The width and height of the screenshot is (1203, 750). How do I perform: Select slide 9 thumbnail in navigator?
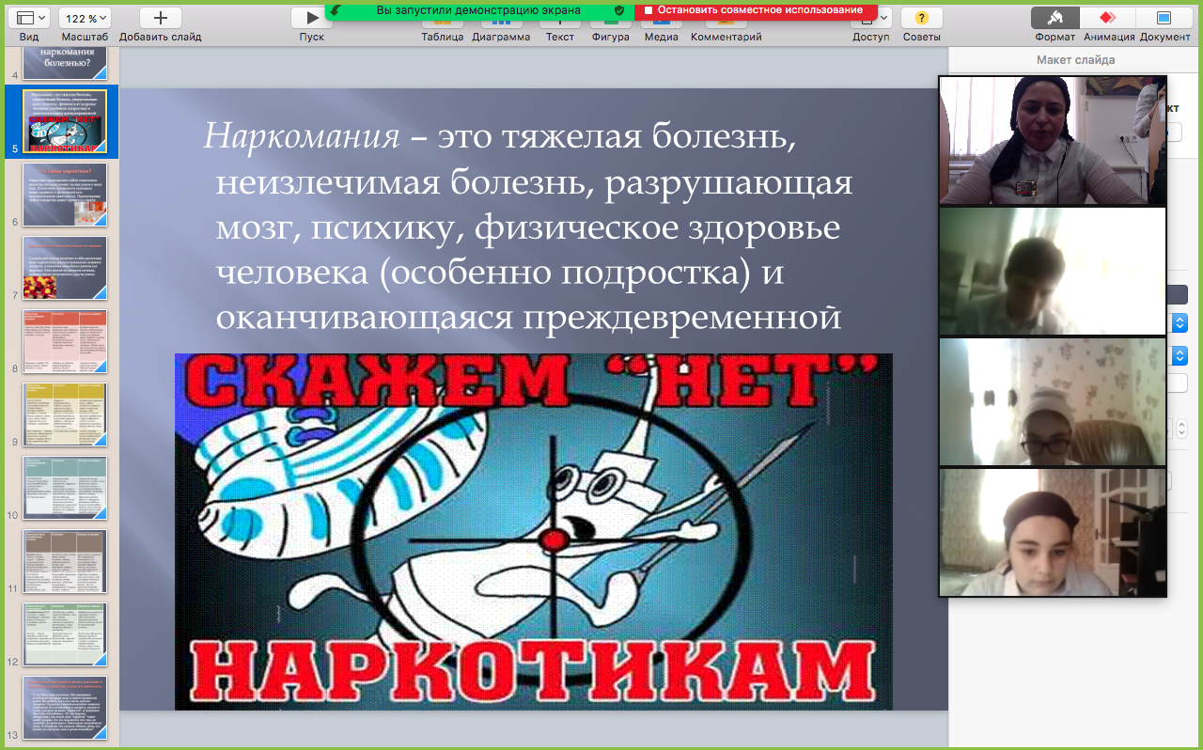[65, 414]
